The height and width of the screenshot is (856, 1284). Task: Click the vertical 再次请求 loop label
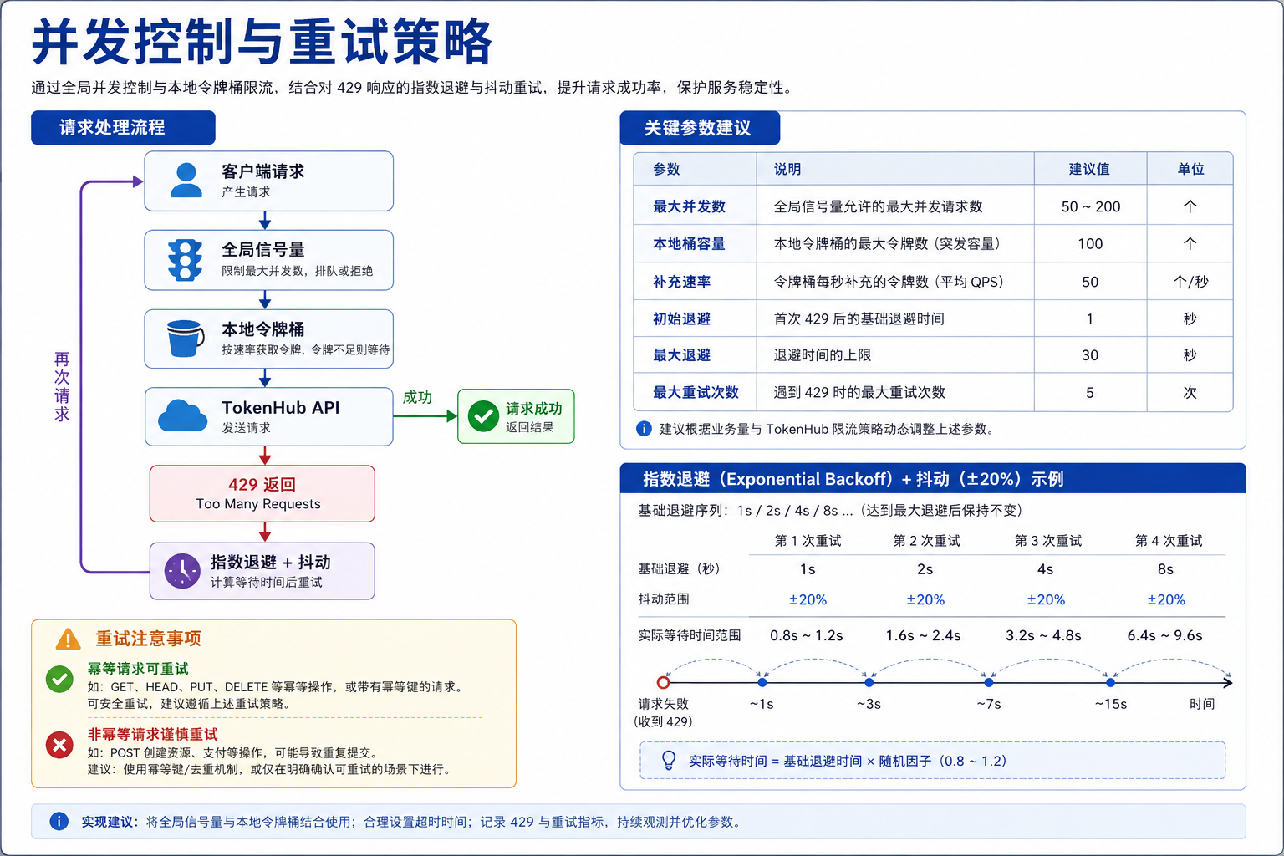[x=62, y=386]
